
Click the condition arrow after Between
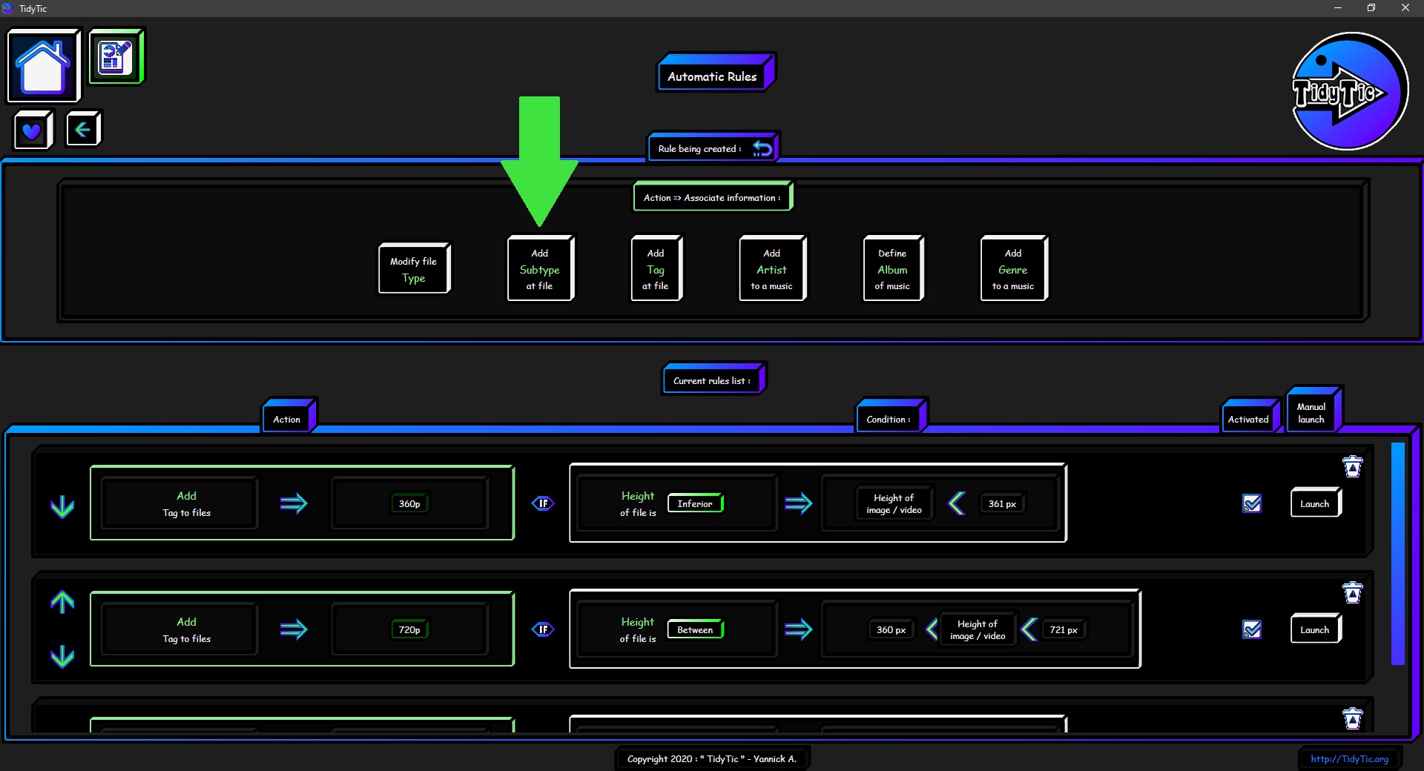[x=798, y=629]
